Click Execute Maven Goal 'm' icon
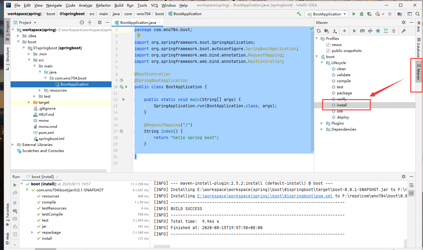 click(x=362, y=31)
